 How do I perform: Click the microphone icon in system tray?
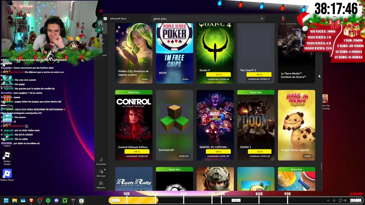coord(334,200)
